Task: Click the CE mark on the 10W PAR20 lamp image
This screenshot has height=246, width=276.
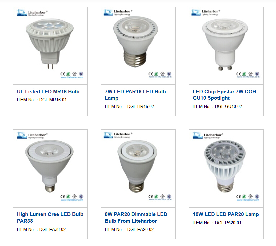Action: (239, 197)
